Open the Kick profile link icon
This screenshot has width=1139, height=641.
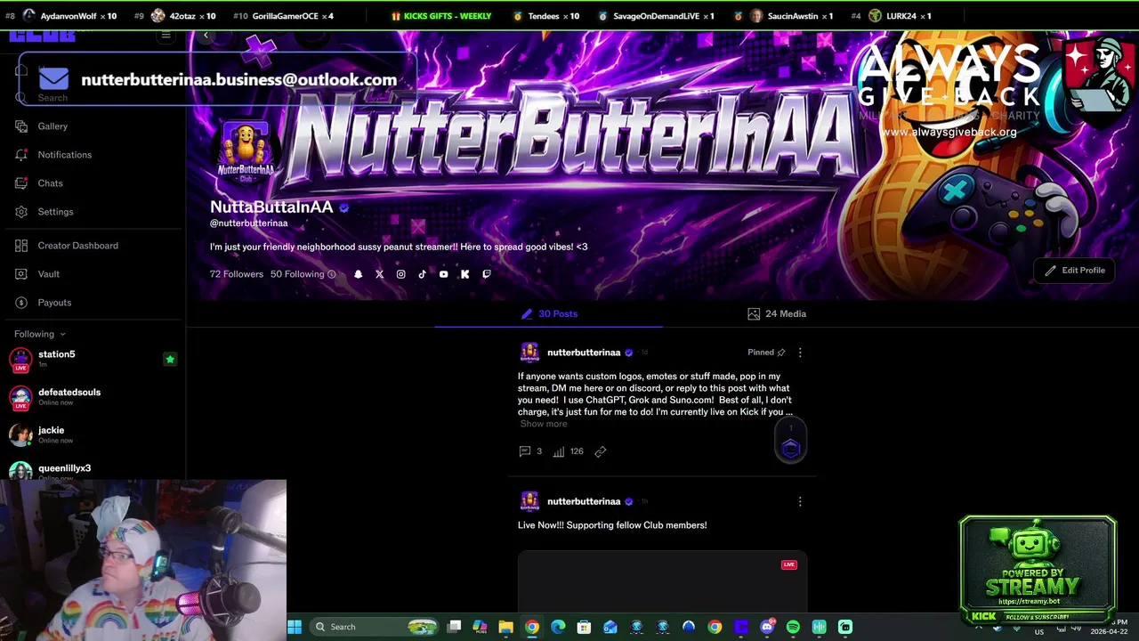464,274
